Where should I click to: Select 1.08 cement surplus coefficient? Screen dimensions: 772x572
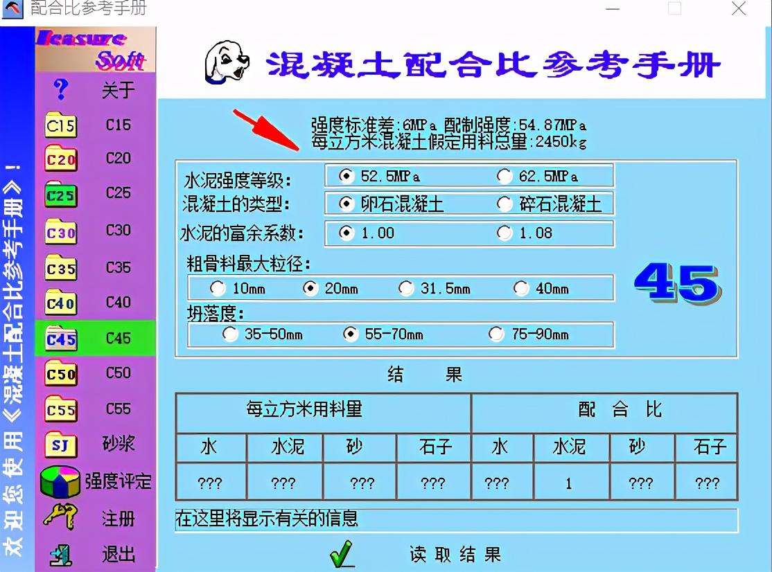(505, 233)
